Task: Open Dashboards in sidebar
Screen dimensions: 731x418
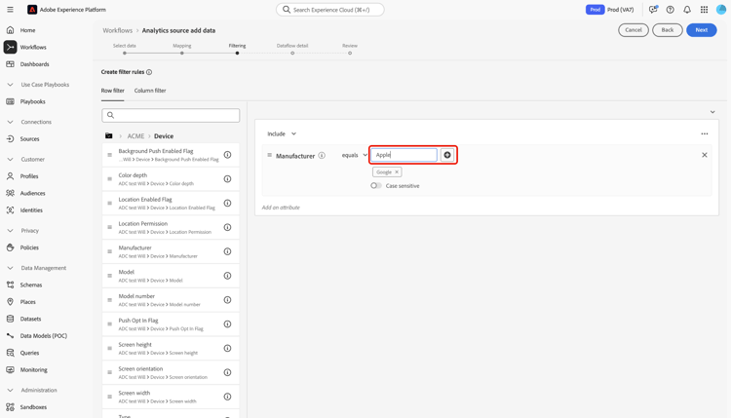Action: pos(34,64)
